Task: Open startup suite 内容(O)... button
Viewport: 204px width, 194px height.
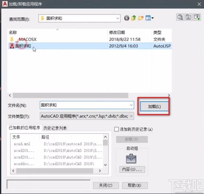Action: click(x=132, y=169)
